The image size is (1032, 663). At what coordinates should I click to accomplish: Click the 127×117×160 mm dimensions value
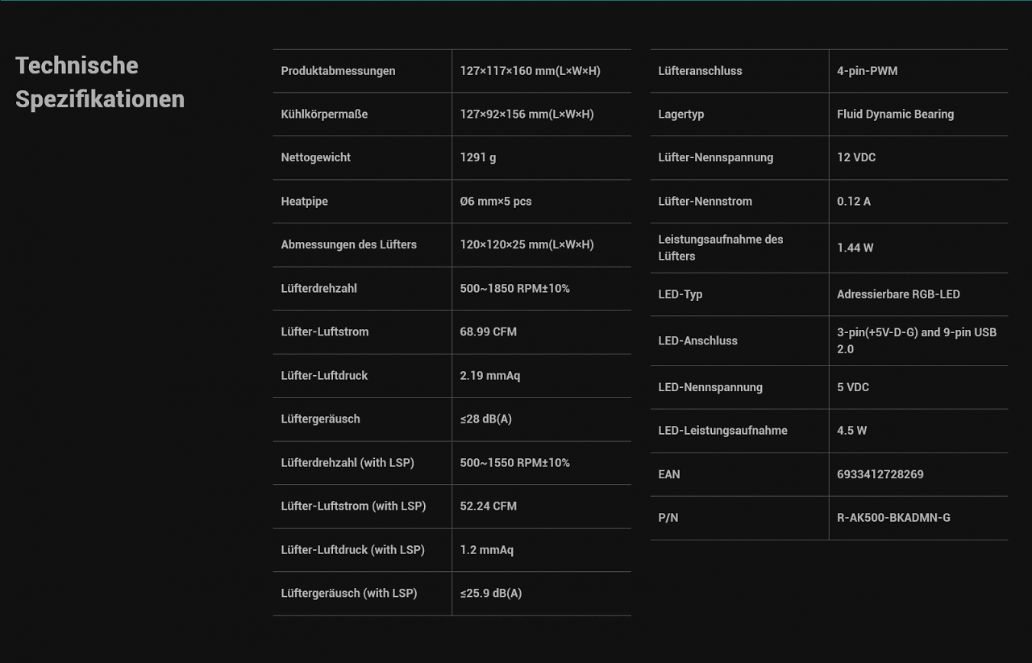point(530,71)
